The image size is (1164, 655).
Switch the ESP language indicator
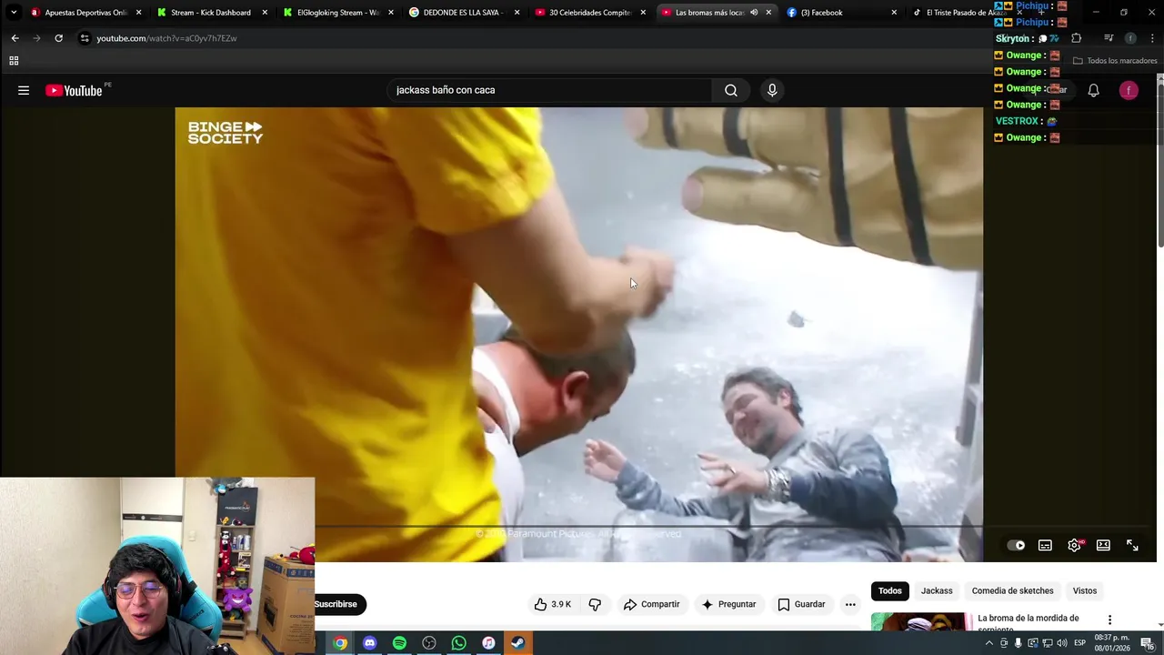click(1080, 643)
